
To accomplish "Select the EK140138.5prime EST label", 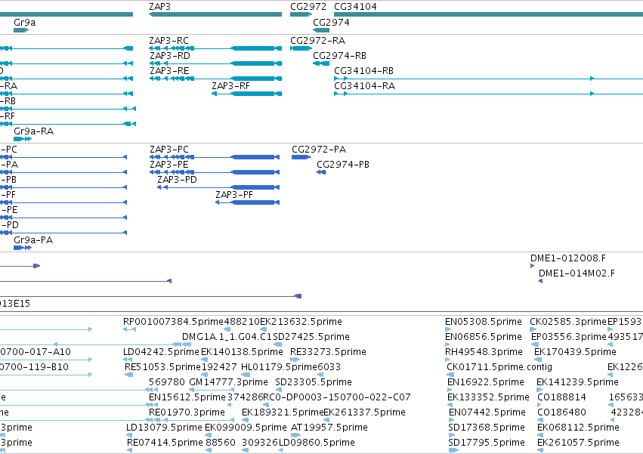I will [x=242, y=352].
